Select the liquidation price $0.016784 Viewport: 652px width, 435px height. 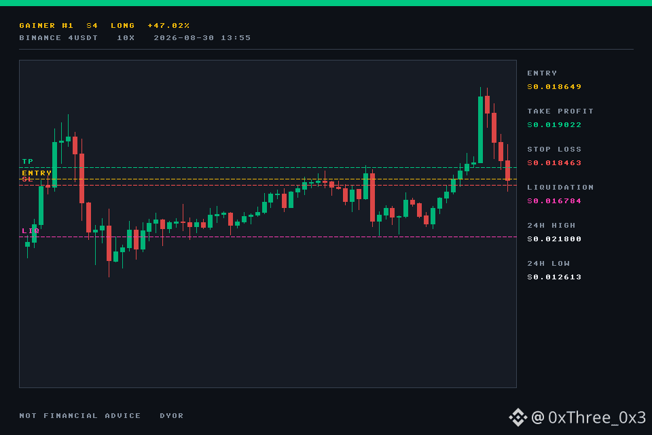(x=554, y=201)
